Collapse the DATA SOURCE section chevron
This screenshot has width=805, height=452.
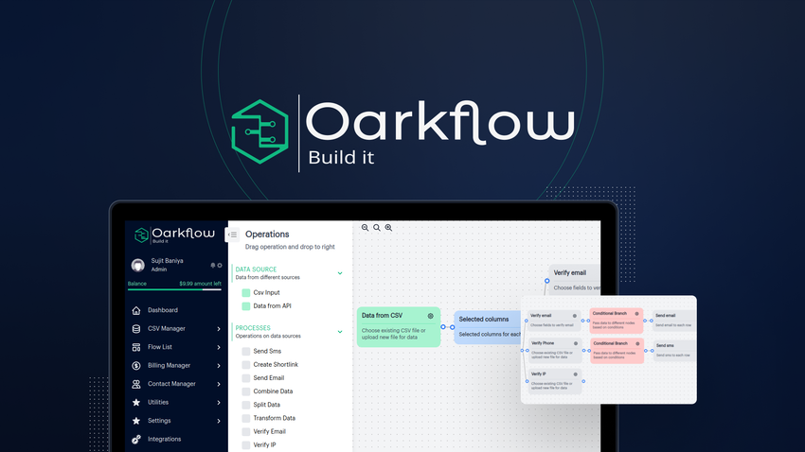[x=340, y=273]
